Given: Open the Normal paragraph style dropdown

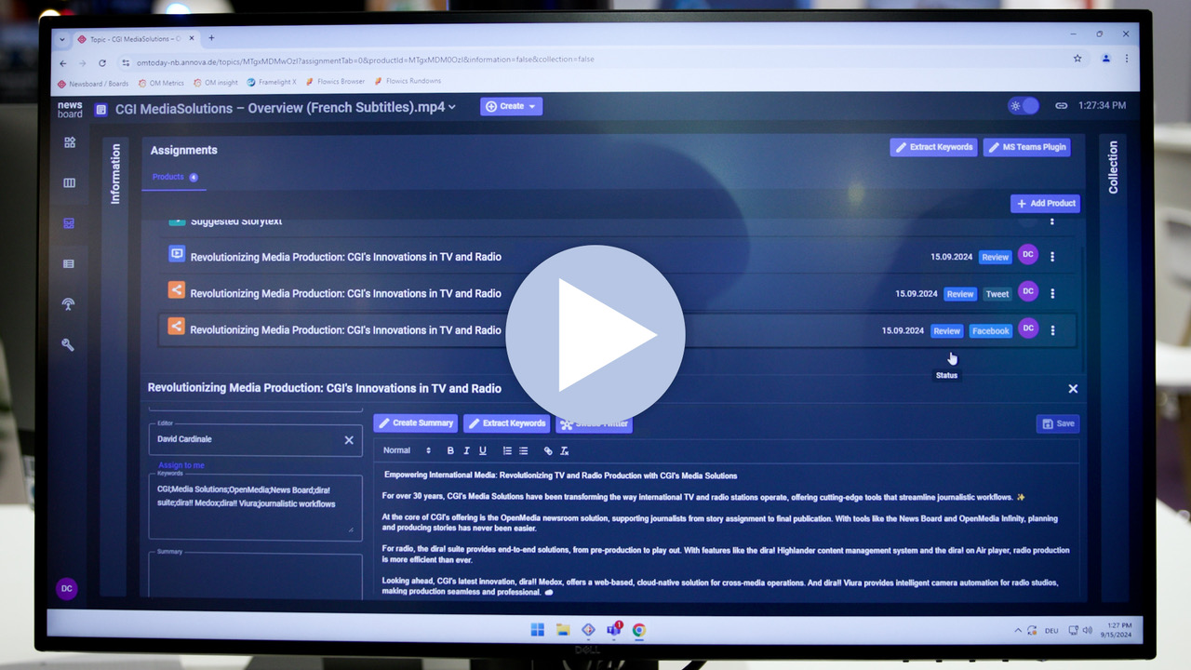Looking at the screenshot, I should (407, 451).
